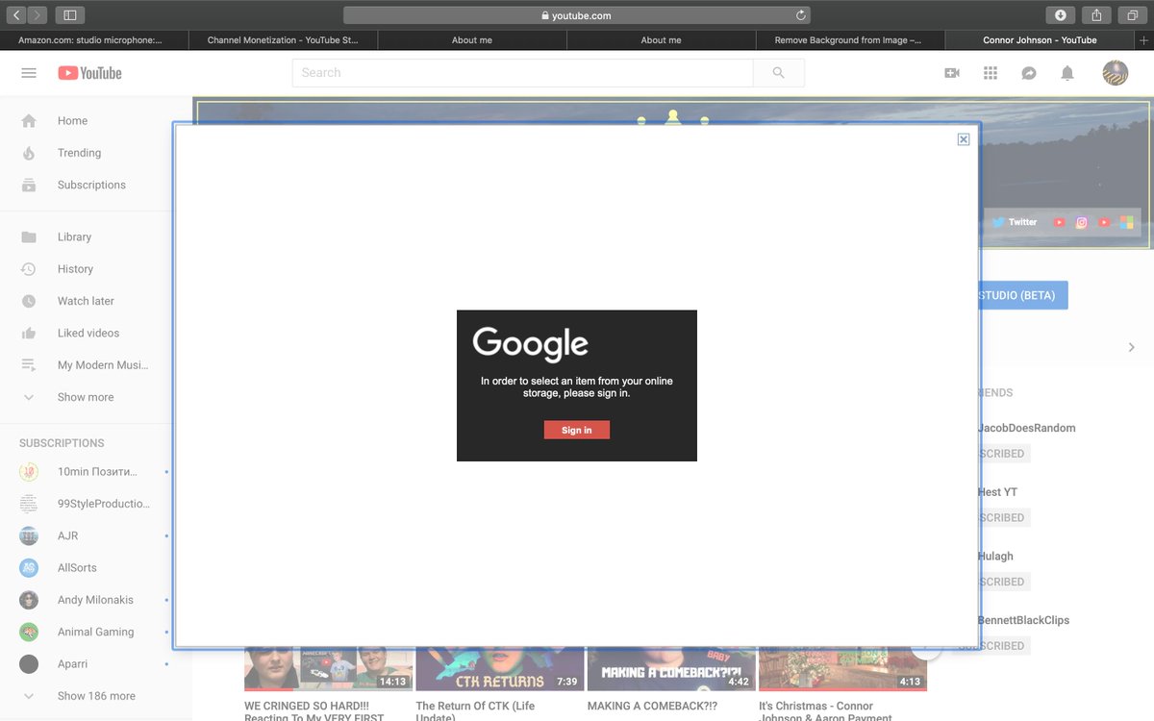Click the youtube.com address bar

pyautogui.click(x=577, y=15)
